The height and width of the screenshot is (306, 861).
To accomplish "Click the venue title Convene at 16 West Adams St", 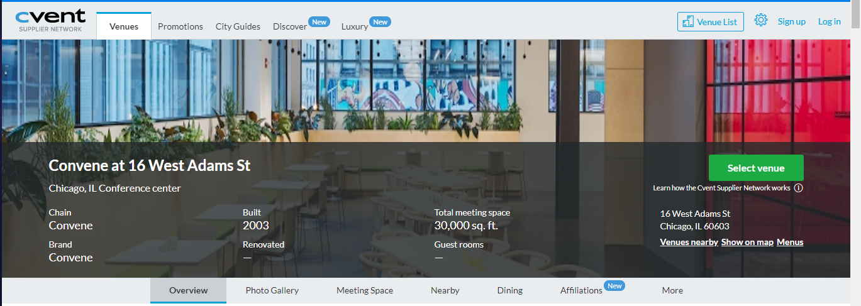I will click(x=150, y=166).
